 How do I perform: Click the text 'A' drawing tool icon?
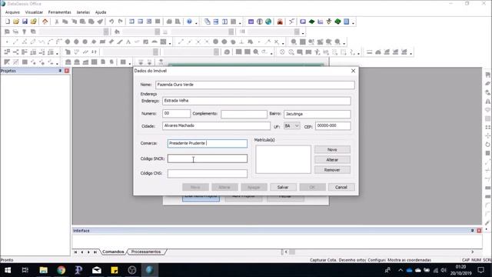[128, 42]
